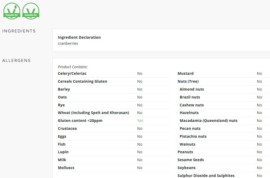
Task: Click the Fish allergen label
Action: 61,144
